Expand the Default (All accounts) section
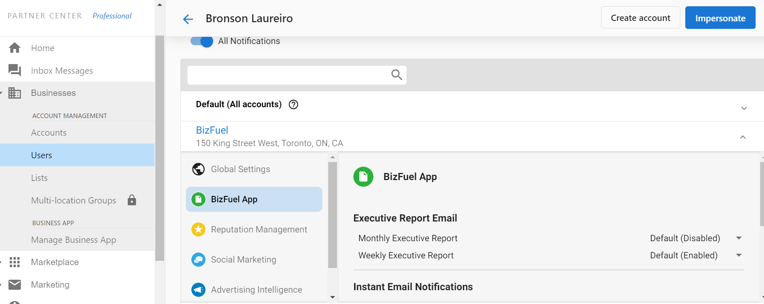 point(744,108)
